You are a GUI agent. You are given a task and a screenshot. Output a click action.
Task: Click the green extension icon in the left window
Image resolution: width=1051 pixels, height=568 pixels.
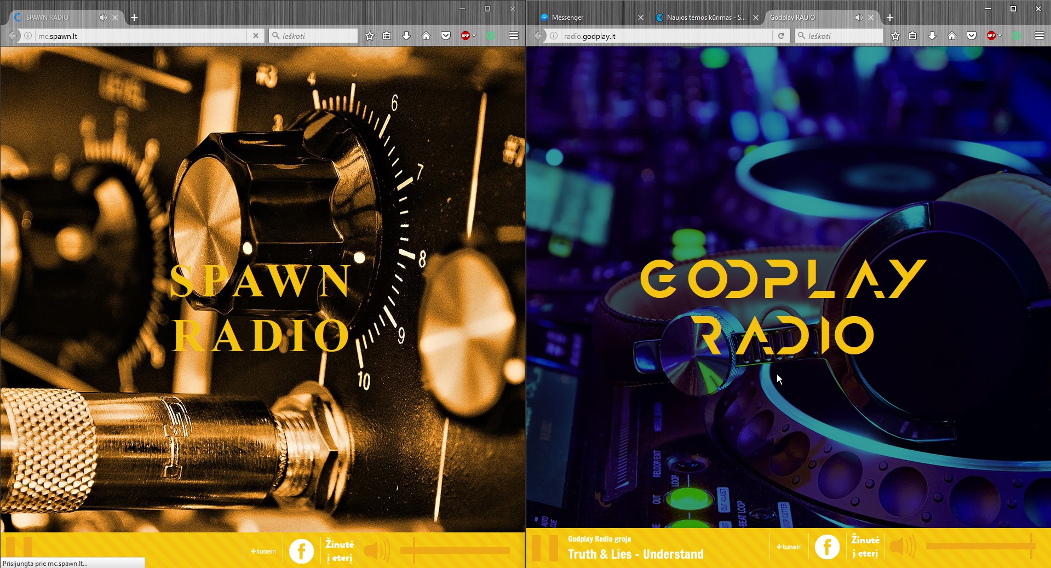tap(491, 36)
